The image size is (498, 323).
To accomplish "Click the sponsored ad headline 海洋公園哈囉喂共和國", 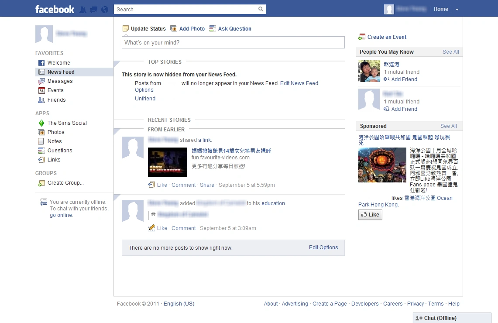I will (404, 137).
